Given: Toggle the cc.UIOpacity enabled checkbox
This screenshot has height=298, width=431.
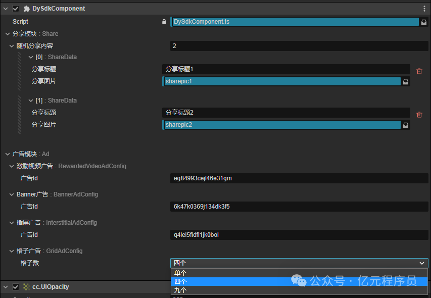Looking at the screenshot, I should (x=15, y=287).
